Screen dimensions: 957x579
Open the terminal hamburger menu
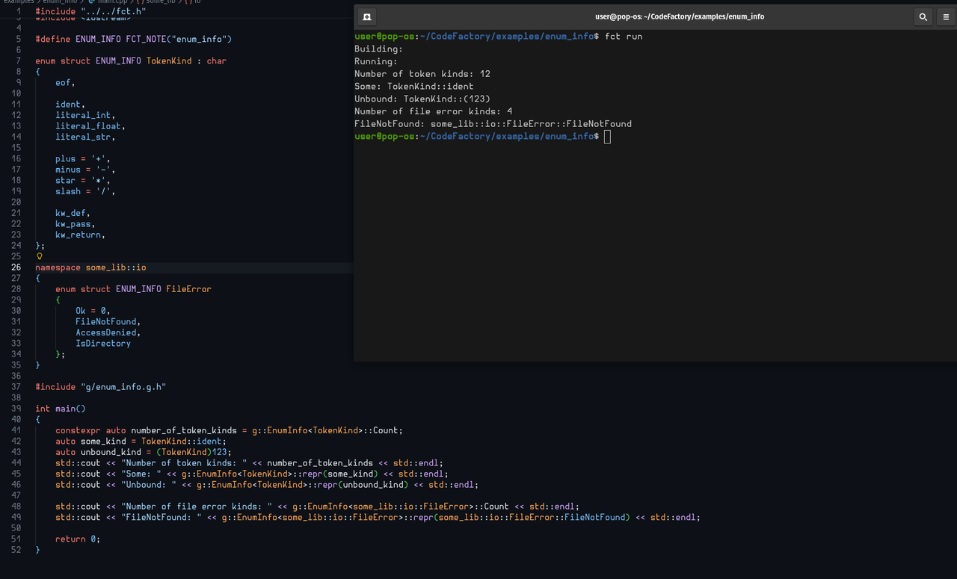tap(946, 16)
